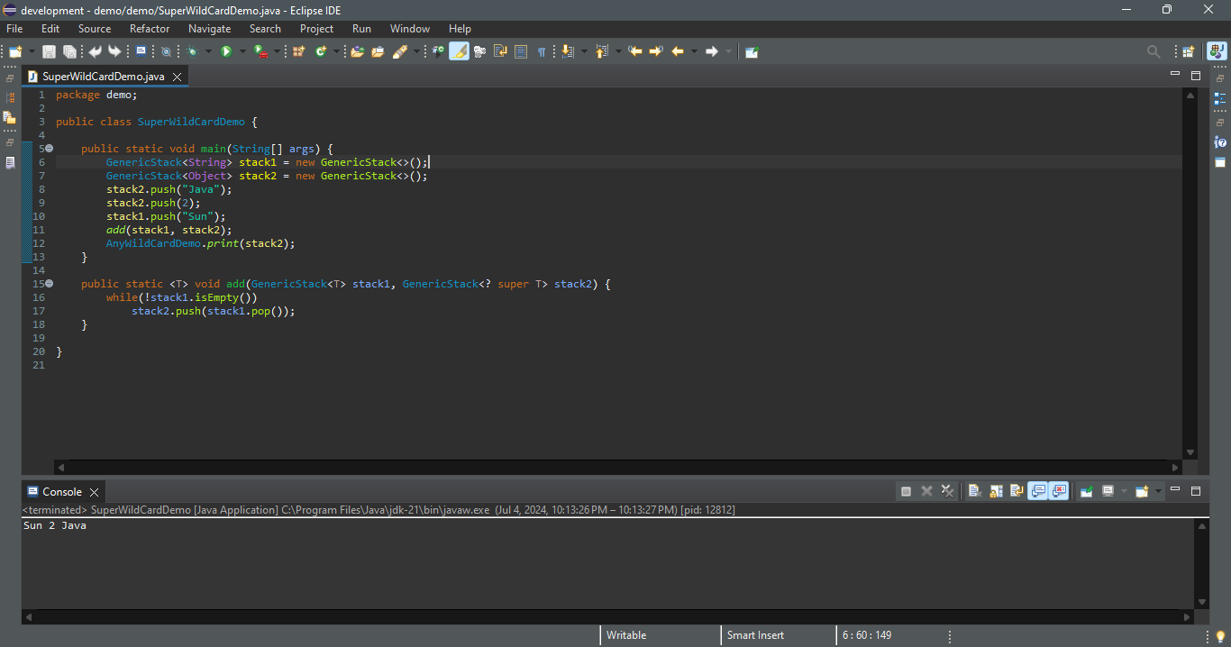The height and width of the screenshot is (647, 1231).
Task: Remove All Terminated Launches in Console
Action: (947, 491)
